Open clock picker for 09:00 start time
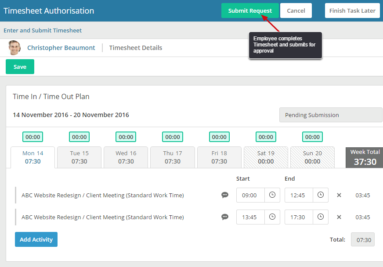The height and width of the screenshot is (267, 383). pos(272,195)
